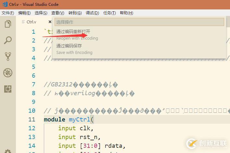Choose 通过编码保存 Save with Encoding
Viewport: 230px width, 153px height.
pos(139,49)
